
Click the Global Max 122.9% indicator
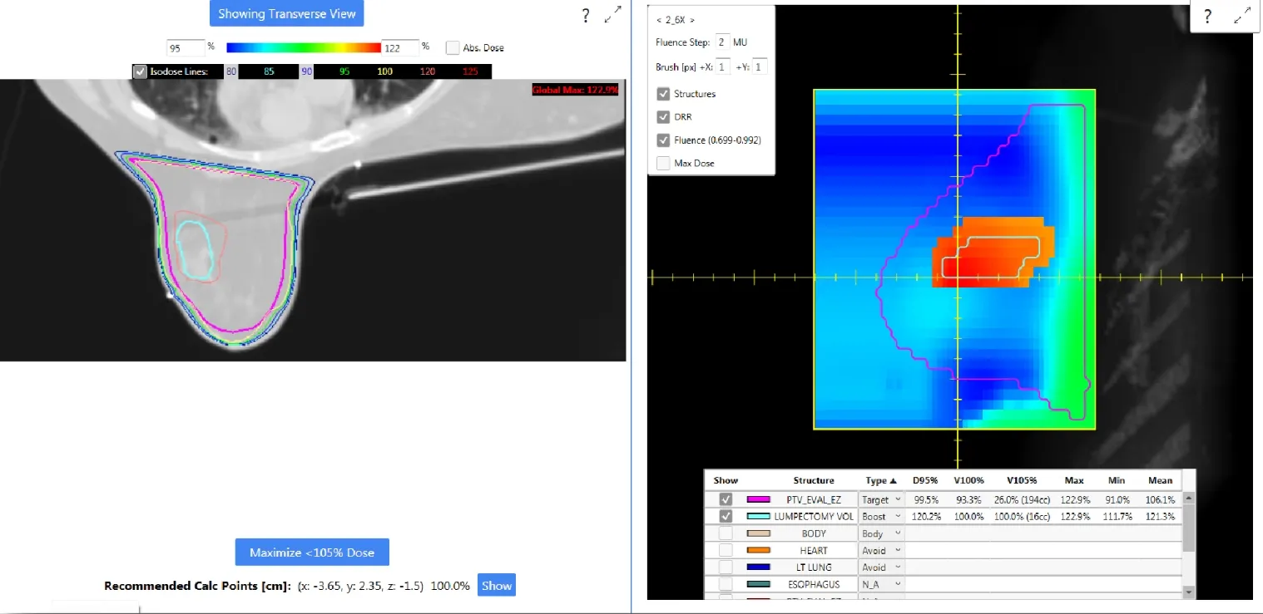point(574,90)
